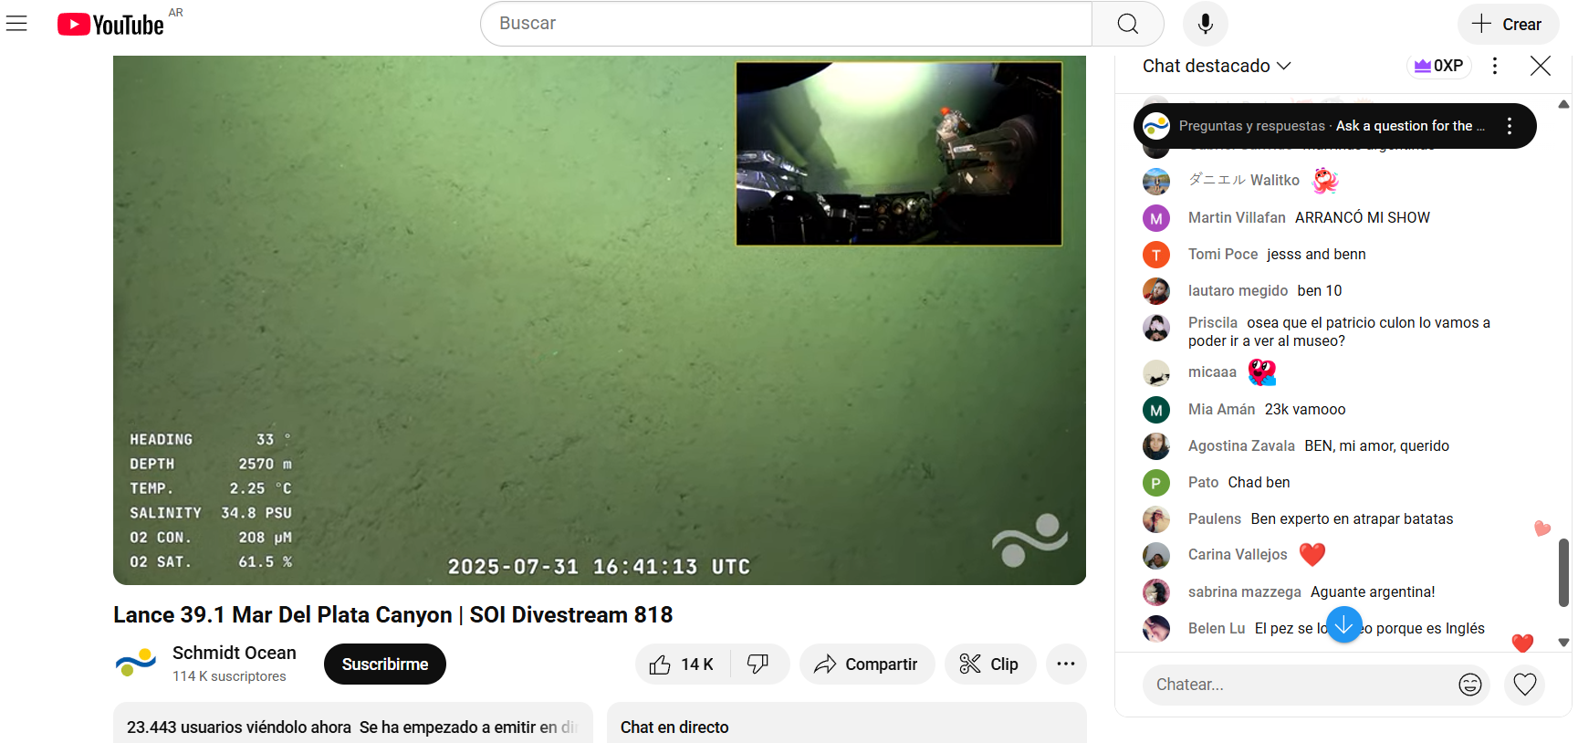
Task: Click Carina Vallejos' heart emoji
Action: pos(1312,554)
